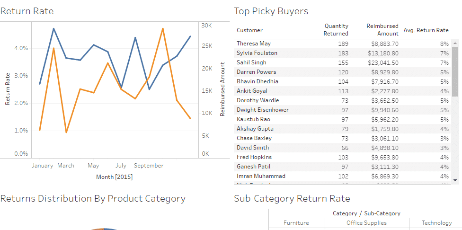The height and width of the screenshot is (230, 462).
Task: Click the Office Supplies category header
Action: (366, 223)
